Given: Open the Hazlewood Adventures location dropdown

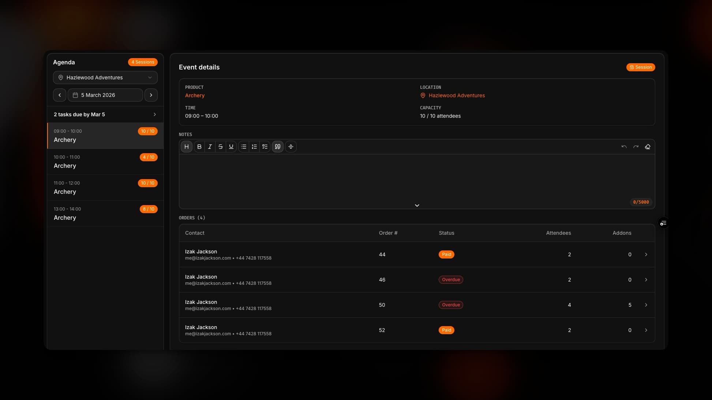Looking at the screenshot, I should [105, 78].
